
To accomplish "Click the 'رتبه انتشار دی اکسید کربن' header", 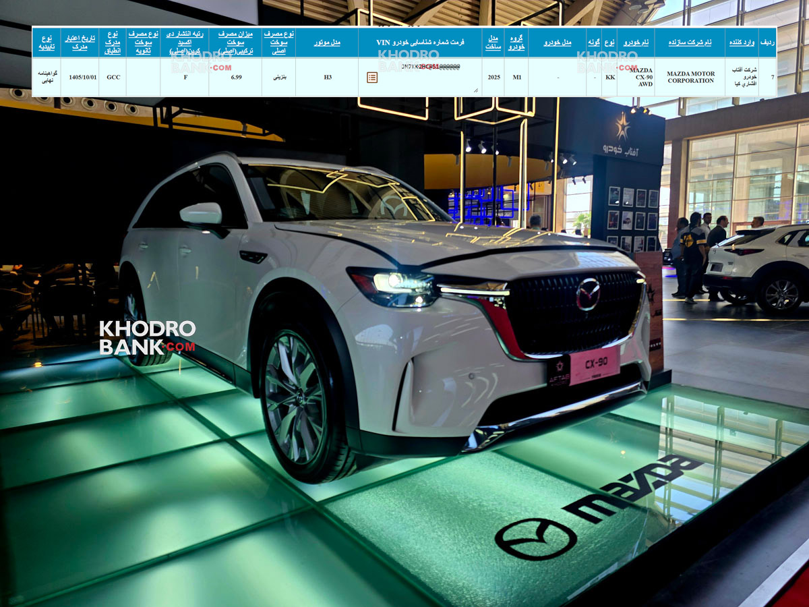I will tap(184, 42).
